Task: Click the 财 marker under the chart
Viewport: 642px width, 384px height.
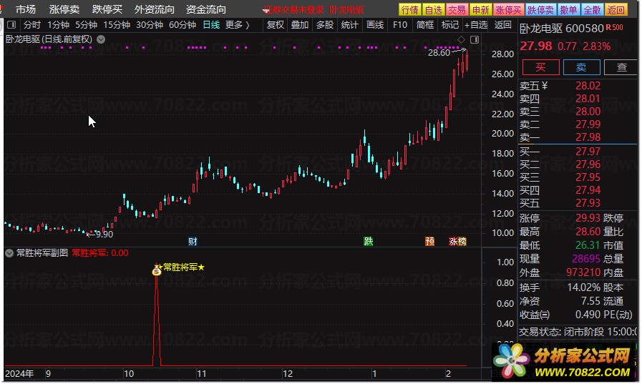Action: [x=193, y=241]
